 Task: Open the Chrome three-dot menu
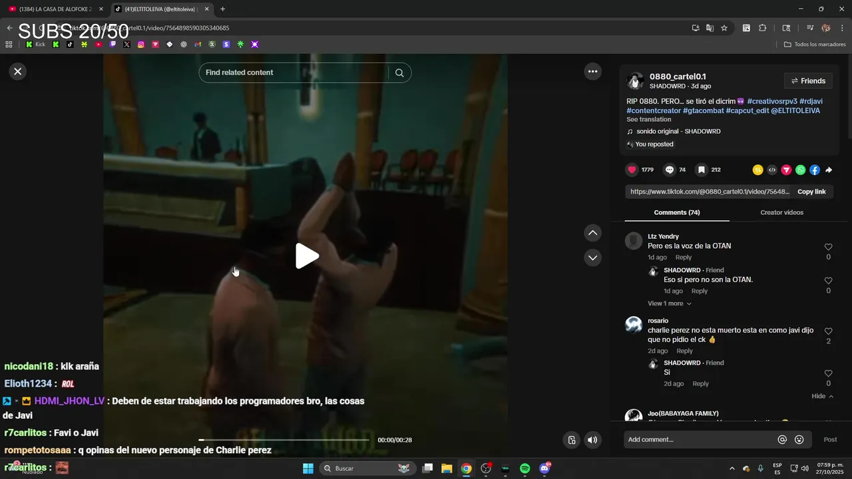tap(843, 28)
